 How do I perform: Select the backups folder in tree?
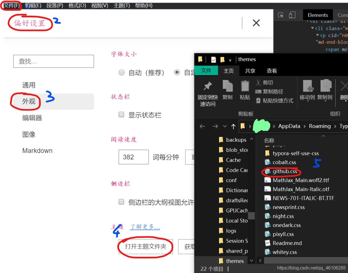(x=233, y=140)
